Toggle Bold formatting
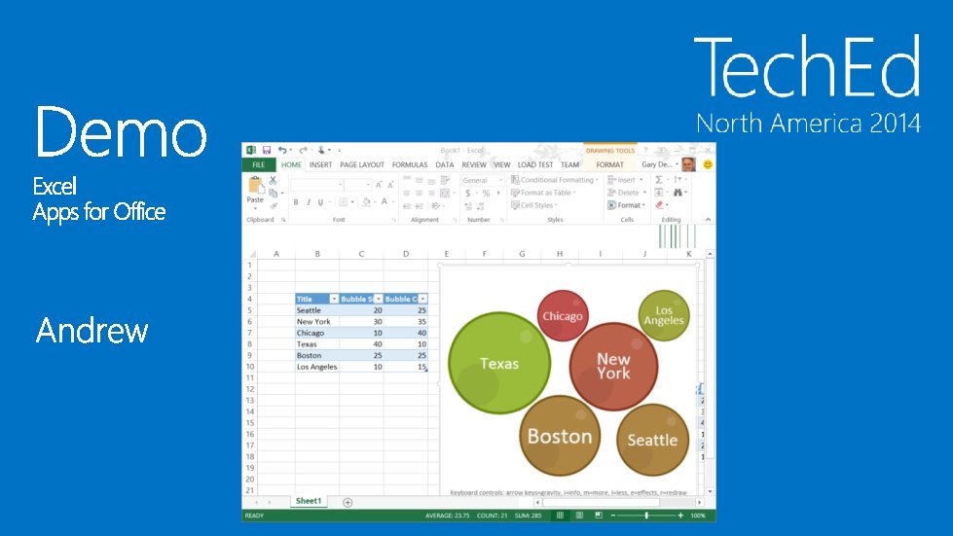The height and width of the screenshot is (536, 953). point(296,202)
